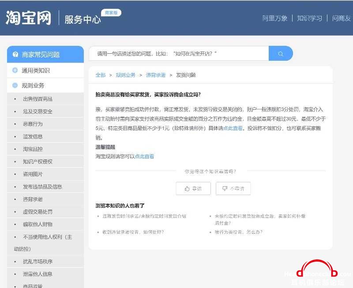Click the 不靠谱 thumbs-down button

point(233,188)
